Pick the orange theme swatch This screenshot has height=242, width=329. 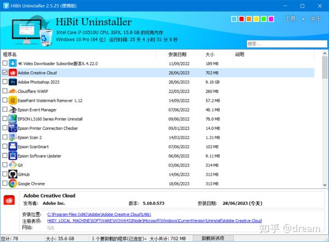[x=249, y=19]
